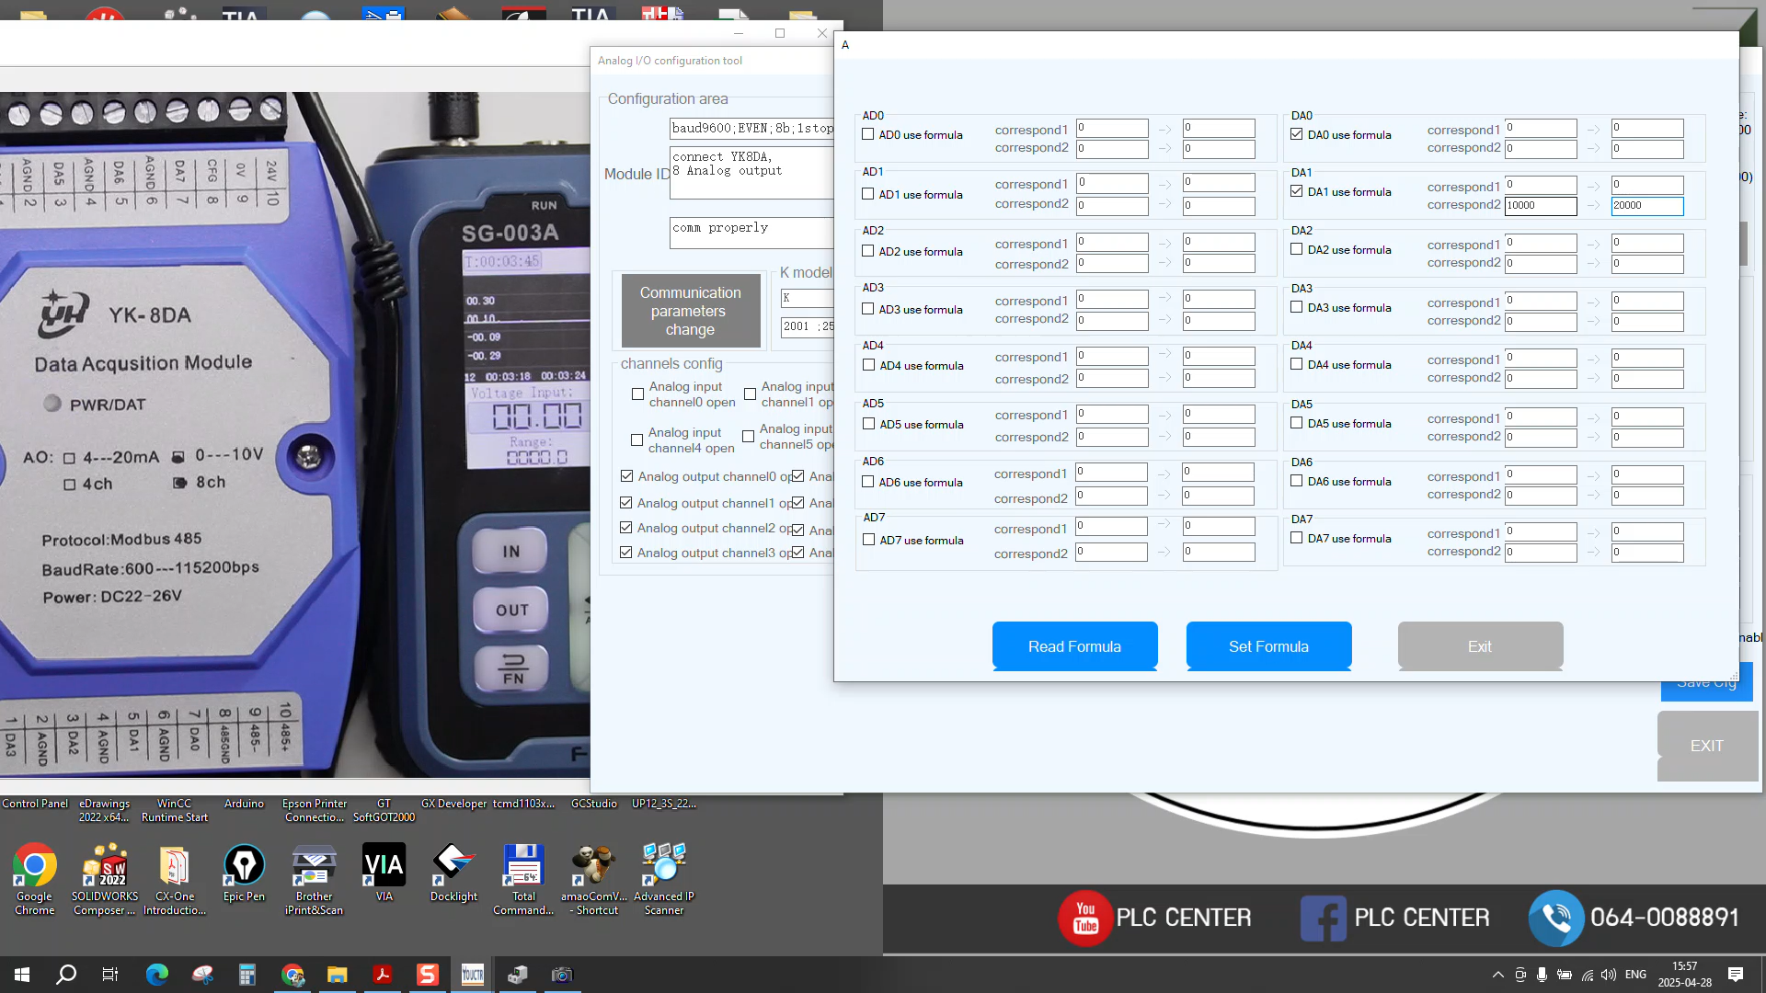Image resolution: width=1766 pixels, height=993 pixels.
Task: Open VIA desktop application icon
Action: coord(384,865)
